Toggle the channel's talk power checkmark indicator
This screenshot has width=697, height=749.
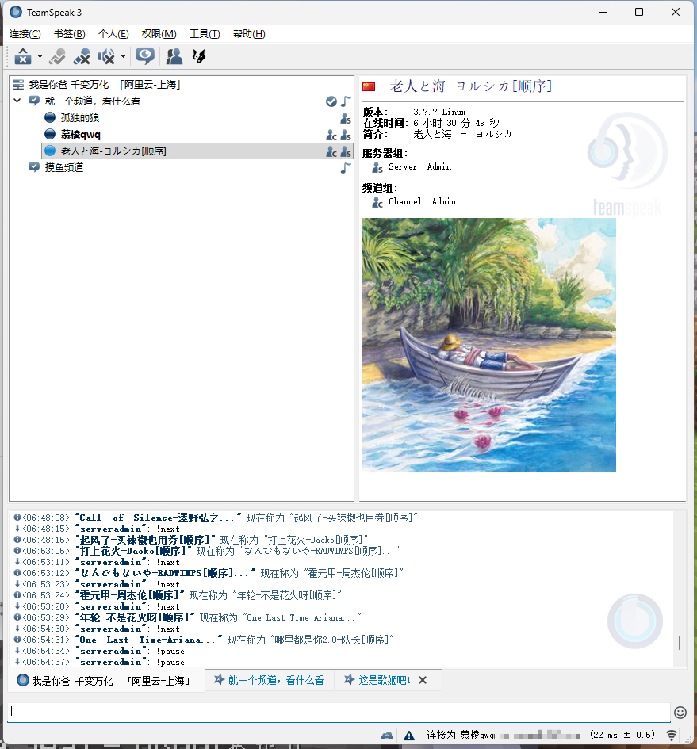click(331, 101)
